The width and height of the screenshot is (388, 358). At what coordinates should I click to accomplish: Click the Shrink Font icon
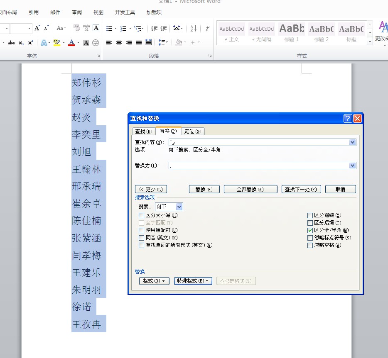(x=46, y=28)
